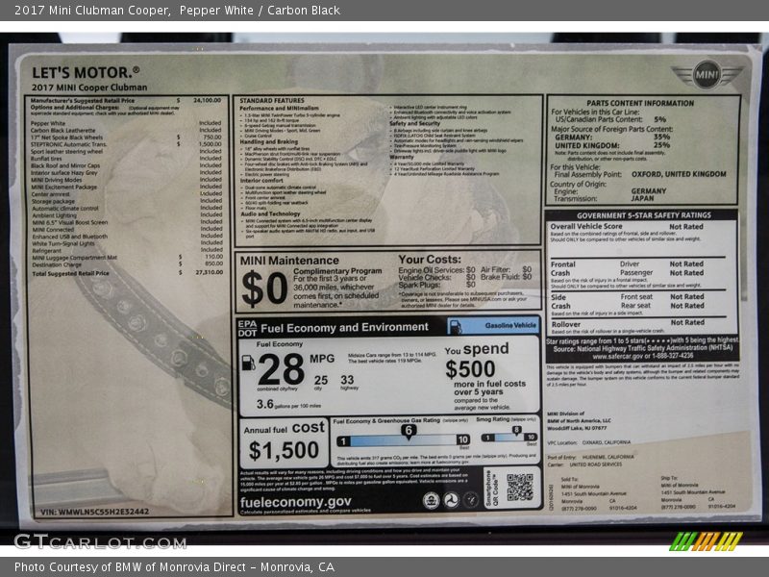Click the 'Photo Courtesy of BMW of Monrovia Direct' caption
Viewport: 769px width, 577px height.
point(174,567)
